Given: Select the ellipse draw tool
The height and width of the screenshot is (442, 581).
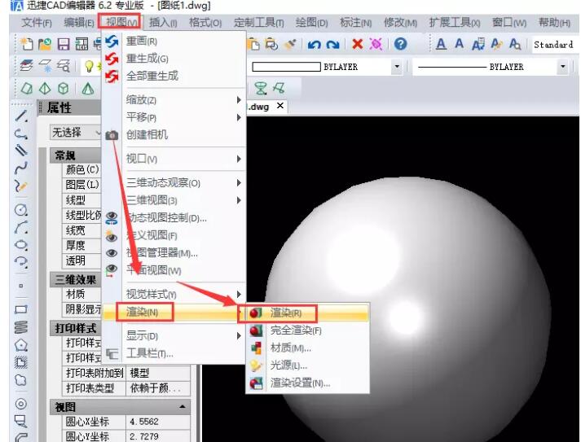Looking at the screenshot, I should pos(21,245).
